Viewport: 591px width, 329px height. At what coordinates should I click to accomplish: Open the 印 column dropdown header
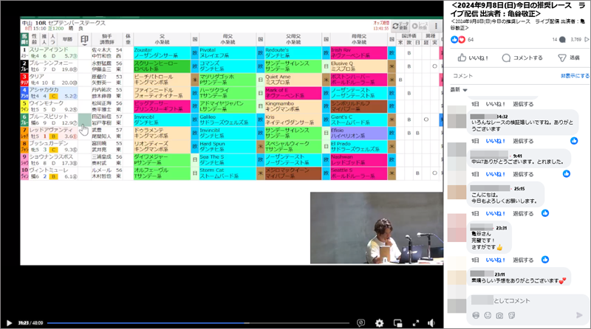[x=84, y=40]
